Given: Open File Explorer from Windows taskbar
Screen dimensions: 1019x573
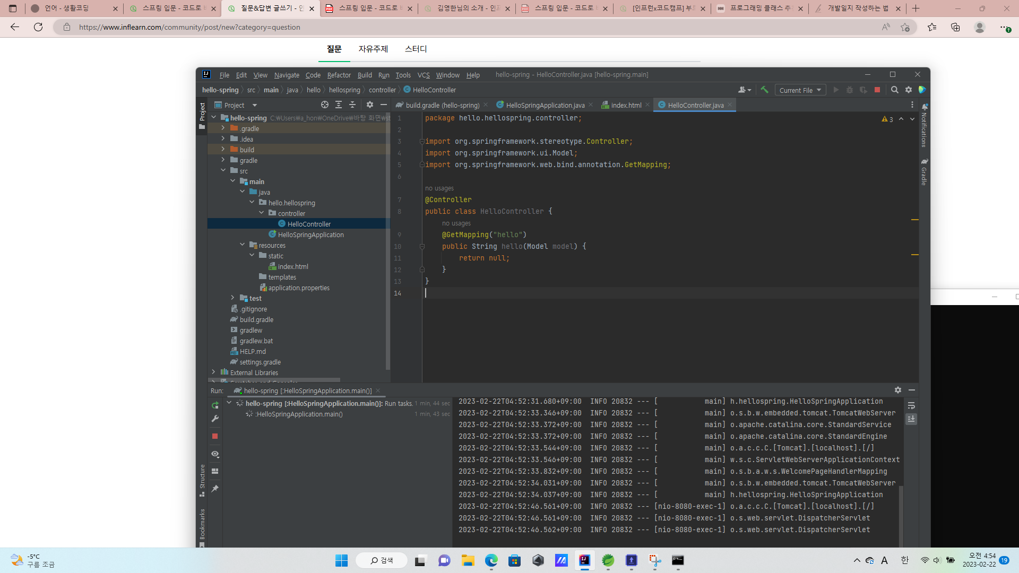Looking at the screenshot, I should (x=468, y=560).
